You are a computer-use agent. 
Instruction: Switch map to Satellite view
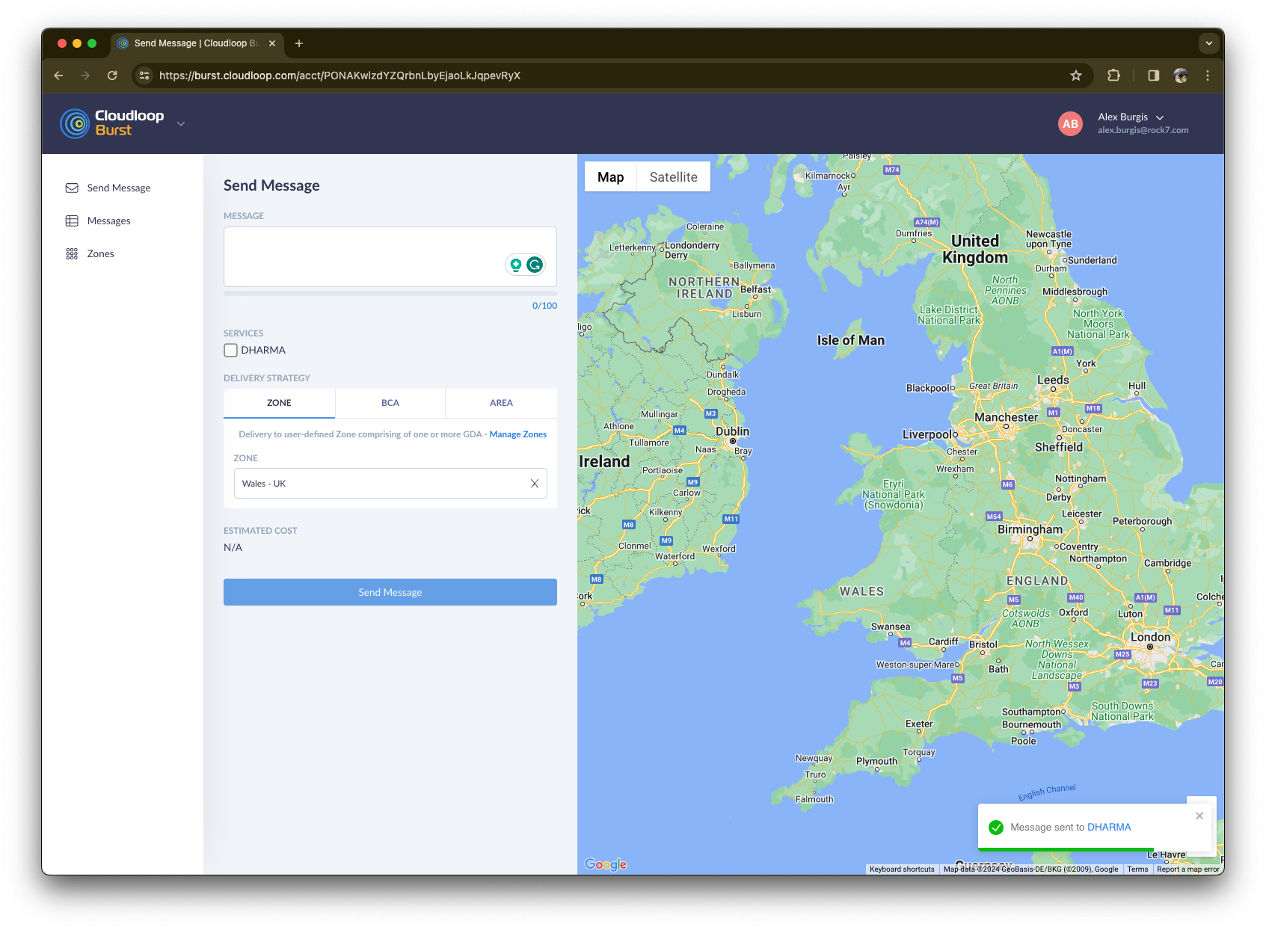click(x=673, y=177)
